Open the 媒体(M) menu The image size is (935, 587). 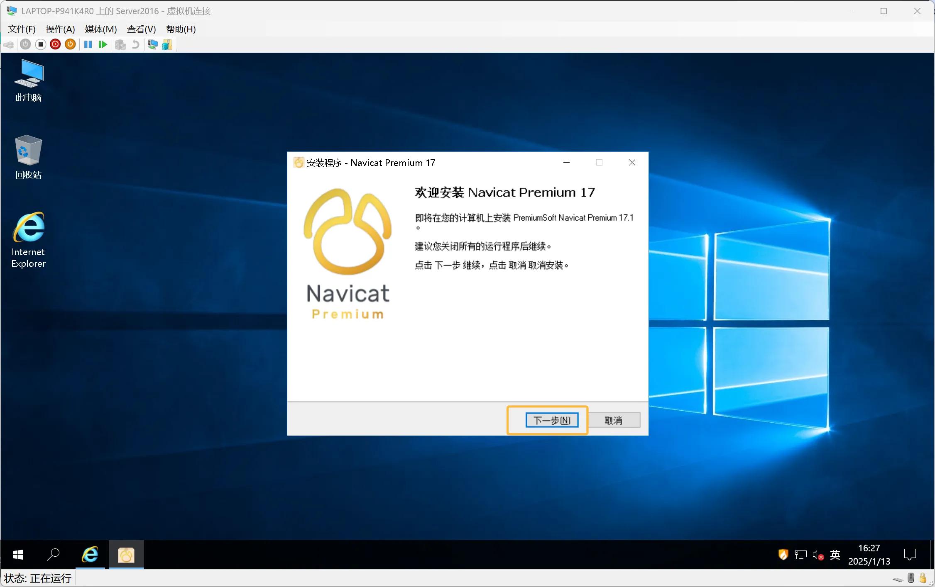(101, 29)
